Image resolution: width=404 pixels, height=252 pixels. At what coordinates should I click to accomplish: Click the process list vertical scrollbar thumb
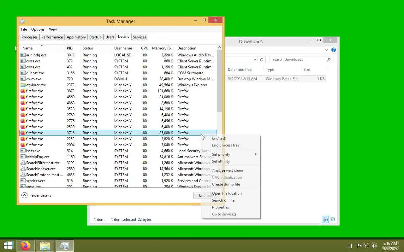pos(219,81)
